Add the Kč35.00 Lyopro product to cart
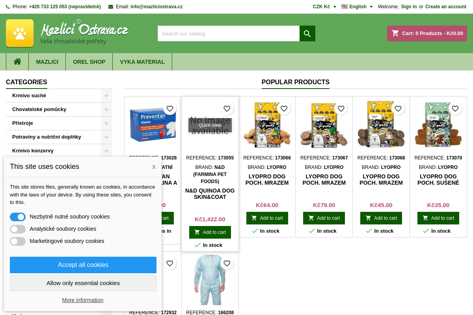 pyautogui.click(x=438, y=218)
